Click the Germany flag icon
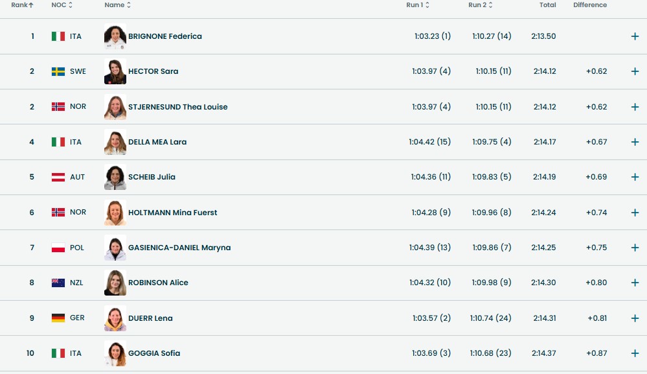 pos(58,318)
